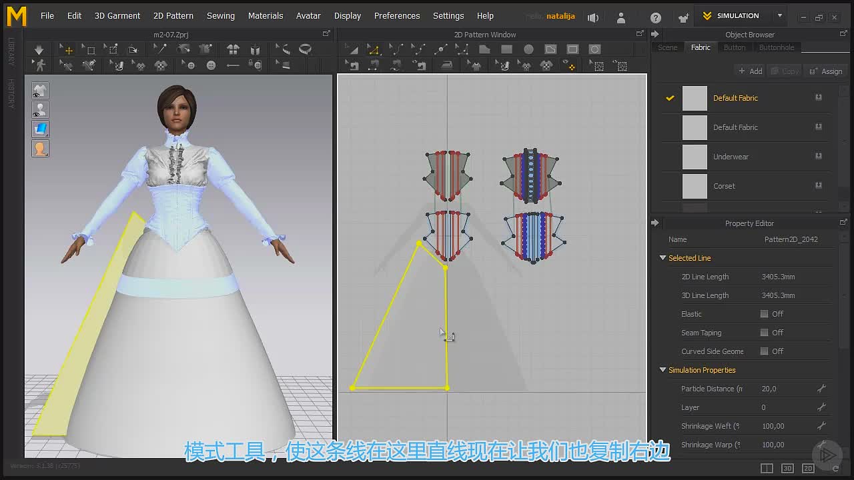This screenshot has height=480, width=854.
Task: Collapse the Selected Line section
Action: 663,258
